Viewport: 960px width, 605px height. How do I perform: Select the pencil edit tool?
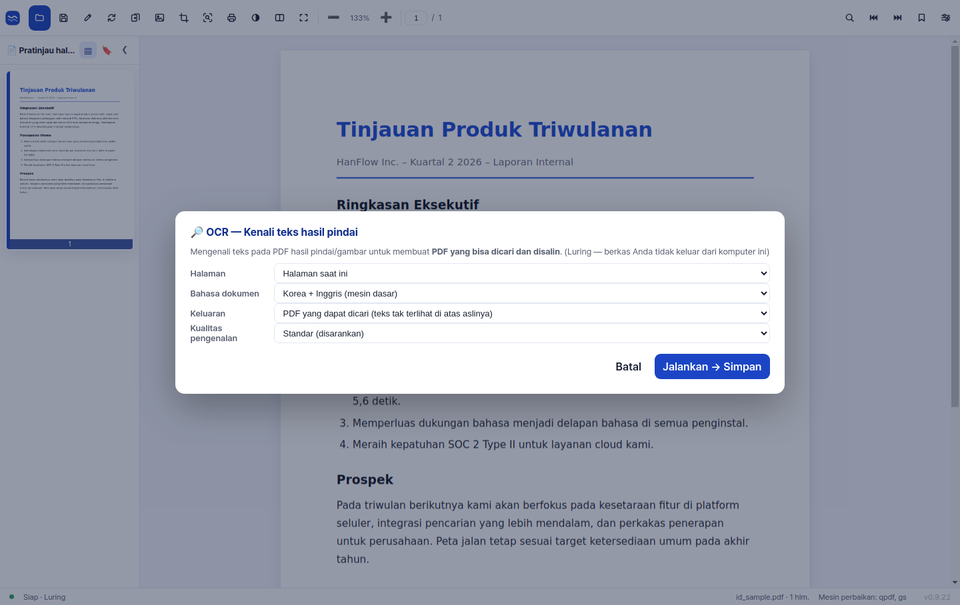[87, 18]
